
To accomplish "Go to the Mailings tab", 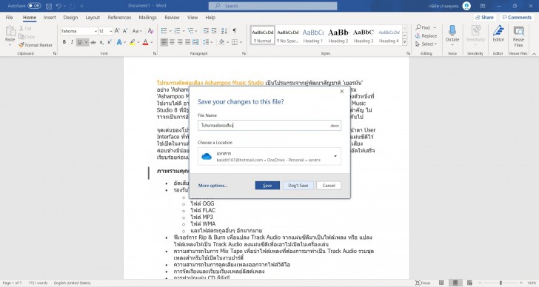I will coord(148,18).
